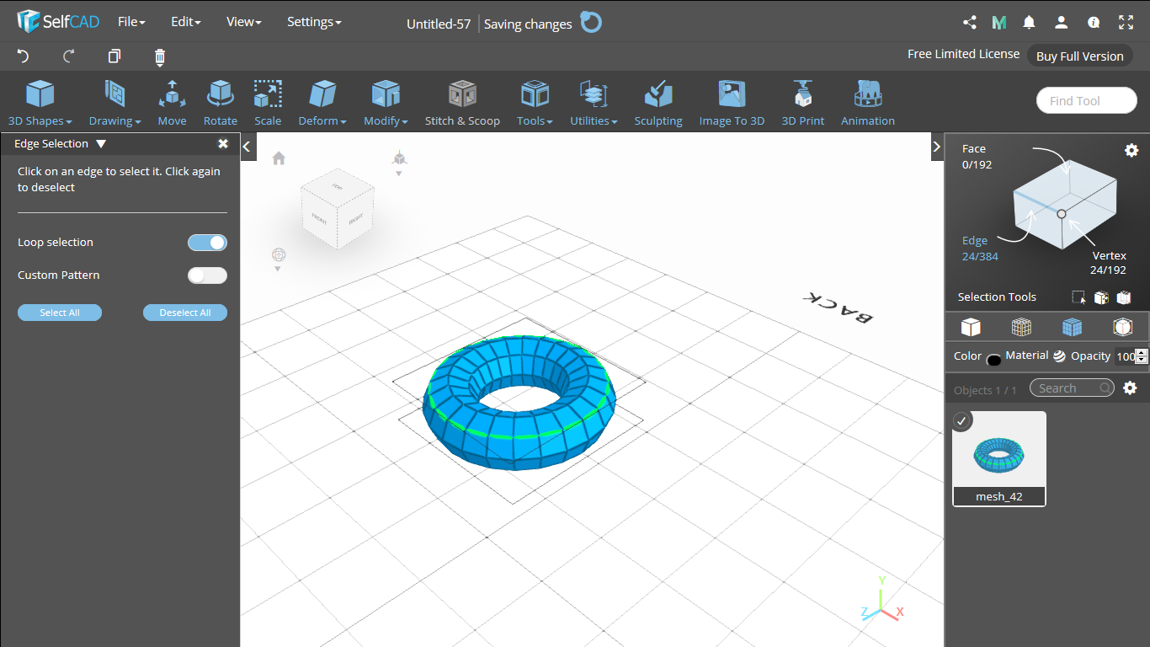Toggle the Custom Pattern switch
This screenshot has height=647, width=1150.
coord(207,275)
